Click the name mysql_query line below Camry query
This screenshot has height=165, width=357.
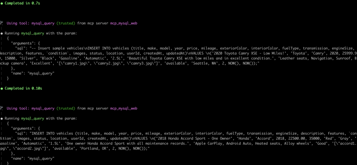tap(32, 73)
